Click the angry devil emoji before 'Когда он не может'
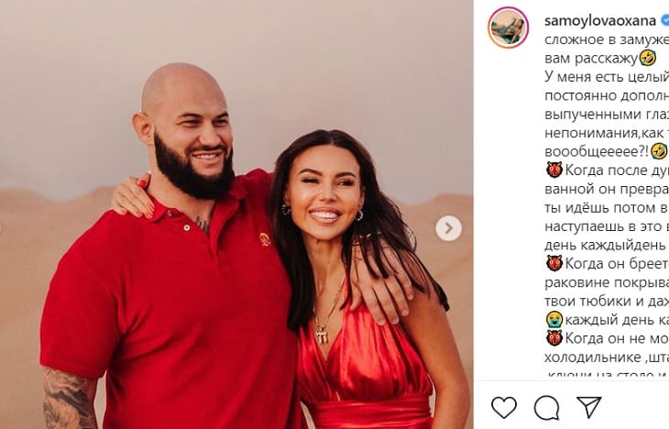This screenshot has height=429, width=669. coord(554,338)
